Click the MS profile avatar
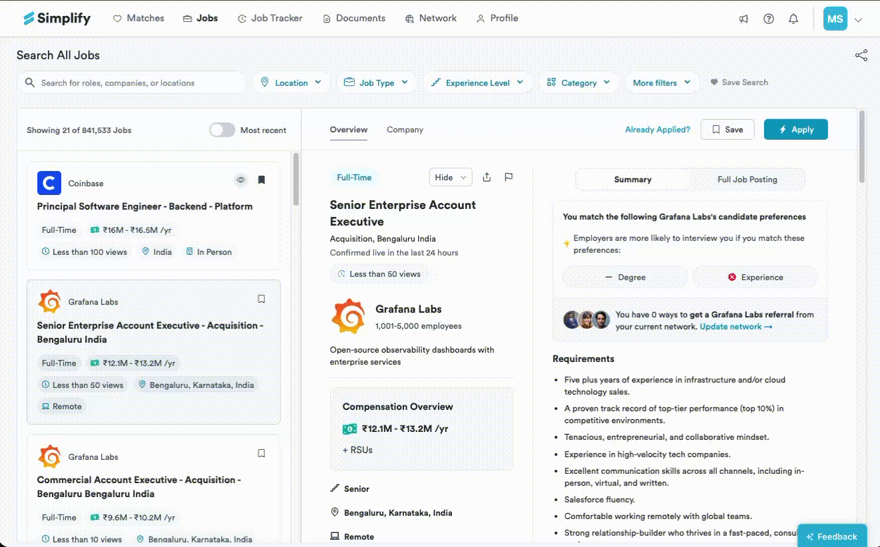The width and height of the screenshot is (880, 547). pos(835,19)
